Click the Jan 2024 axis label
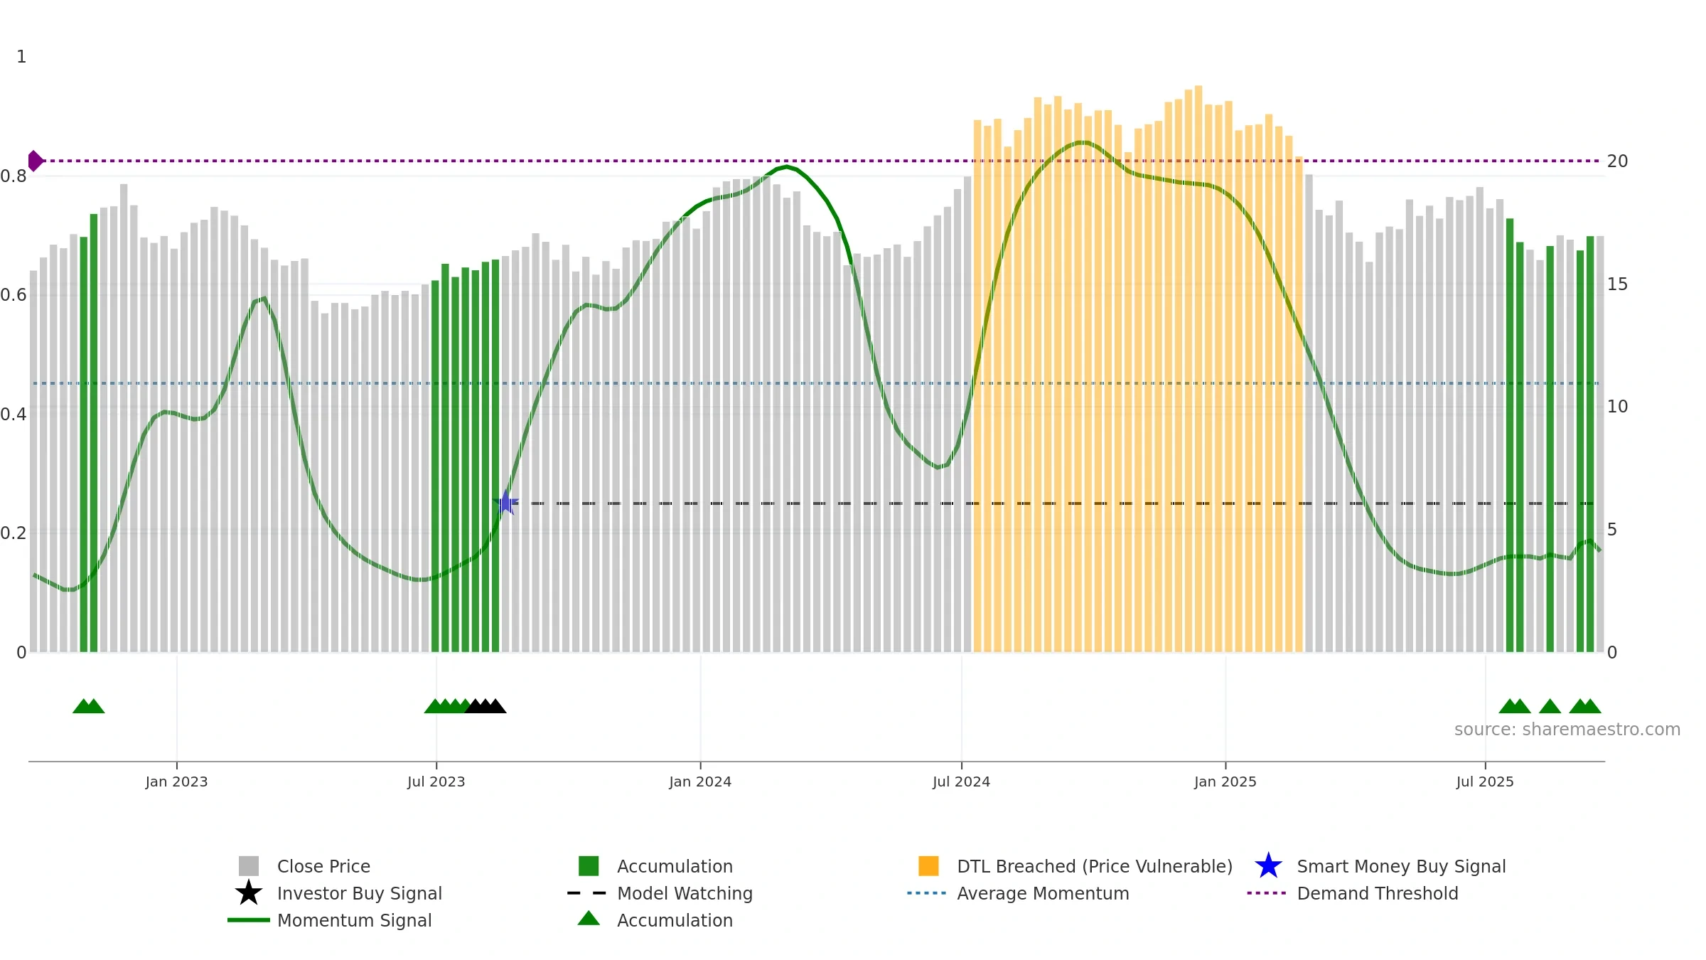 click(700, 782)
